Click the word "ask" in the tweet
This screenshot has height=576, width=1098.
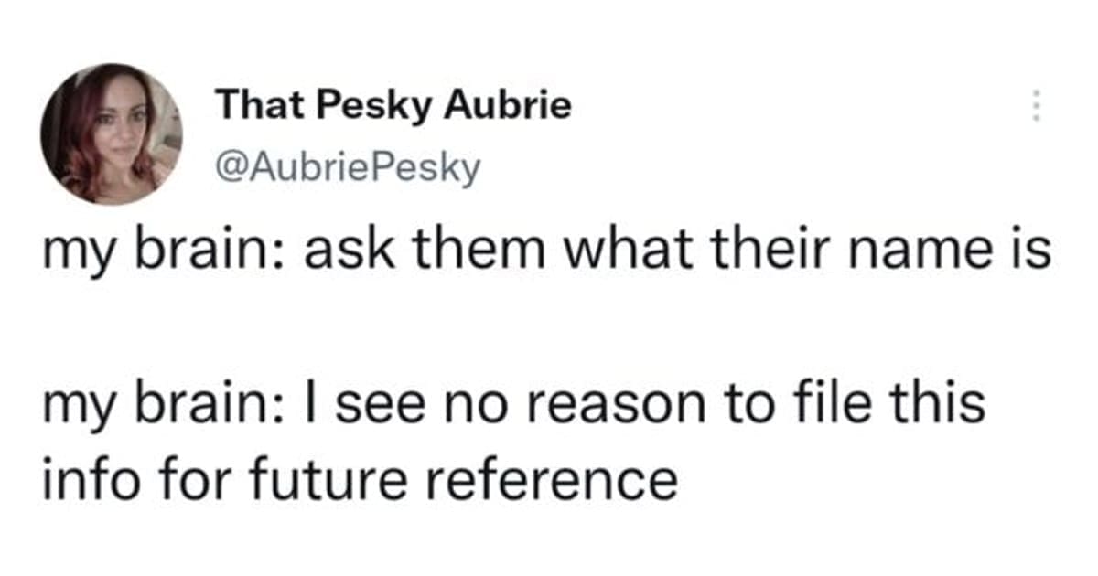point(337,251)
